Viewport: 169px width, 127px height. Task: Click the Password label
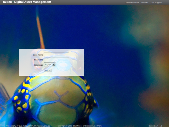point(38,60)
